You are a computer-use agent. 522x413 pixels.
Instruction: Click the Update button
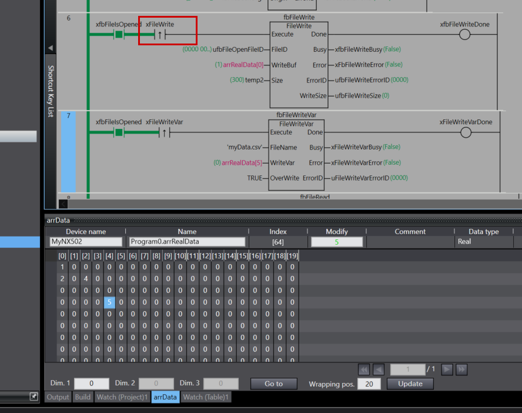point(410,384)
